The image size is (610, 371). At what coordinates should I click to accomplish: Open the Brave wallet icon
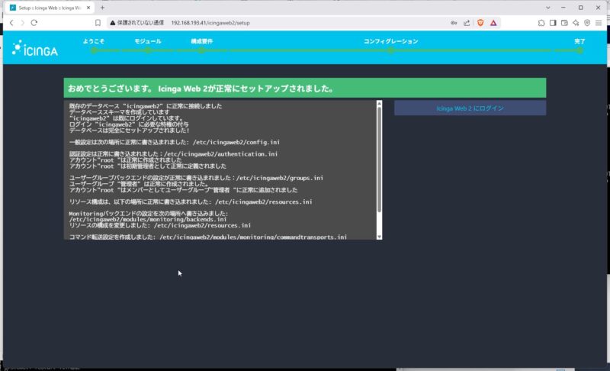(564, 23)
